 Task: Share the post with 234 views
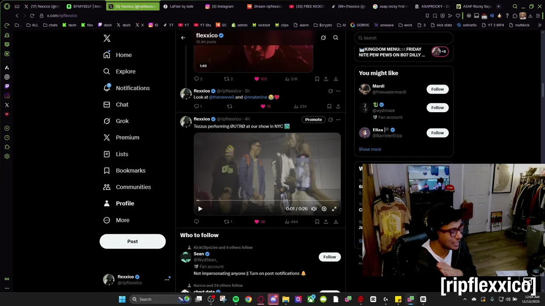[338, 106]
